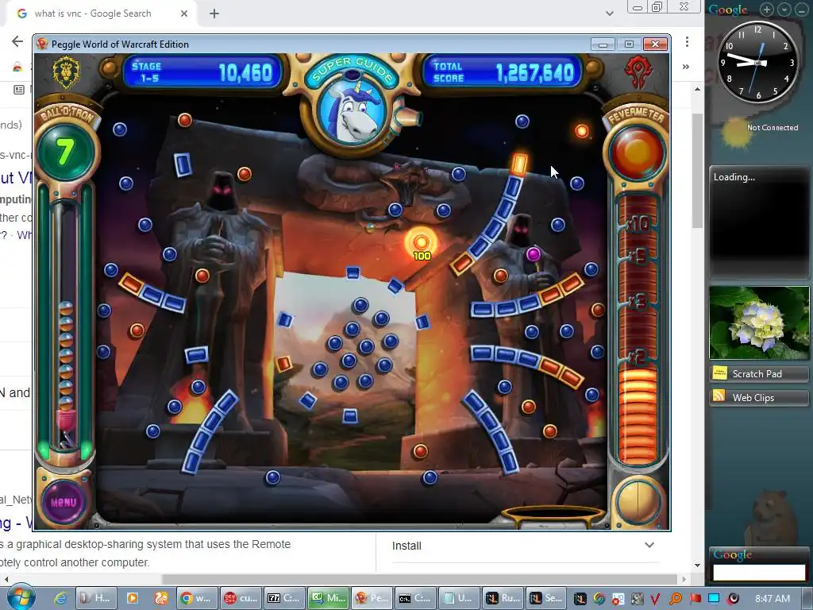Click the hydrangea photo gadget thumbnail

click(x=759, y=322)
